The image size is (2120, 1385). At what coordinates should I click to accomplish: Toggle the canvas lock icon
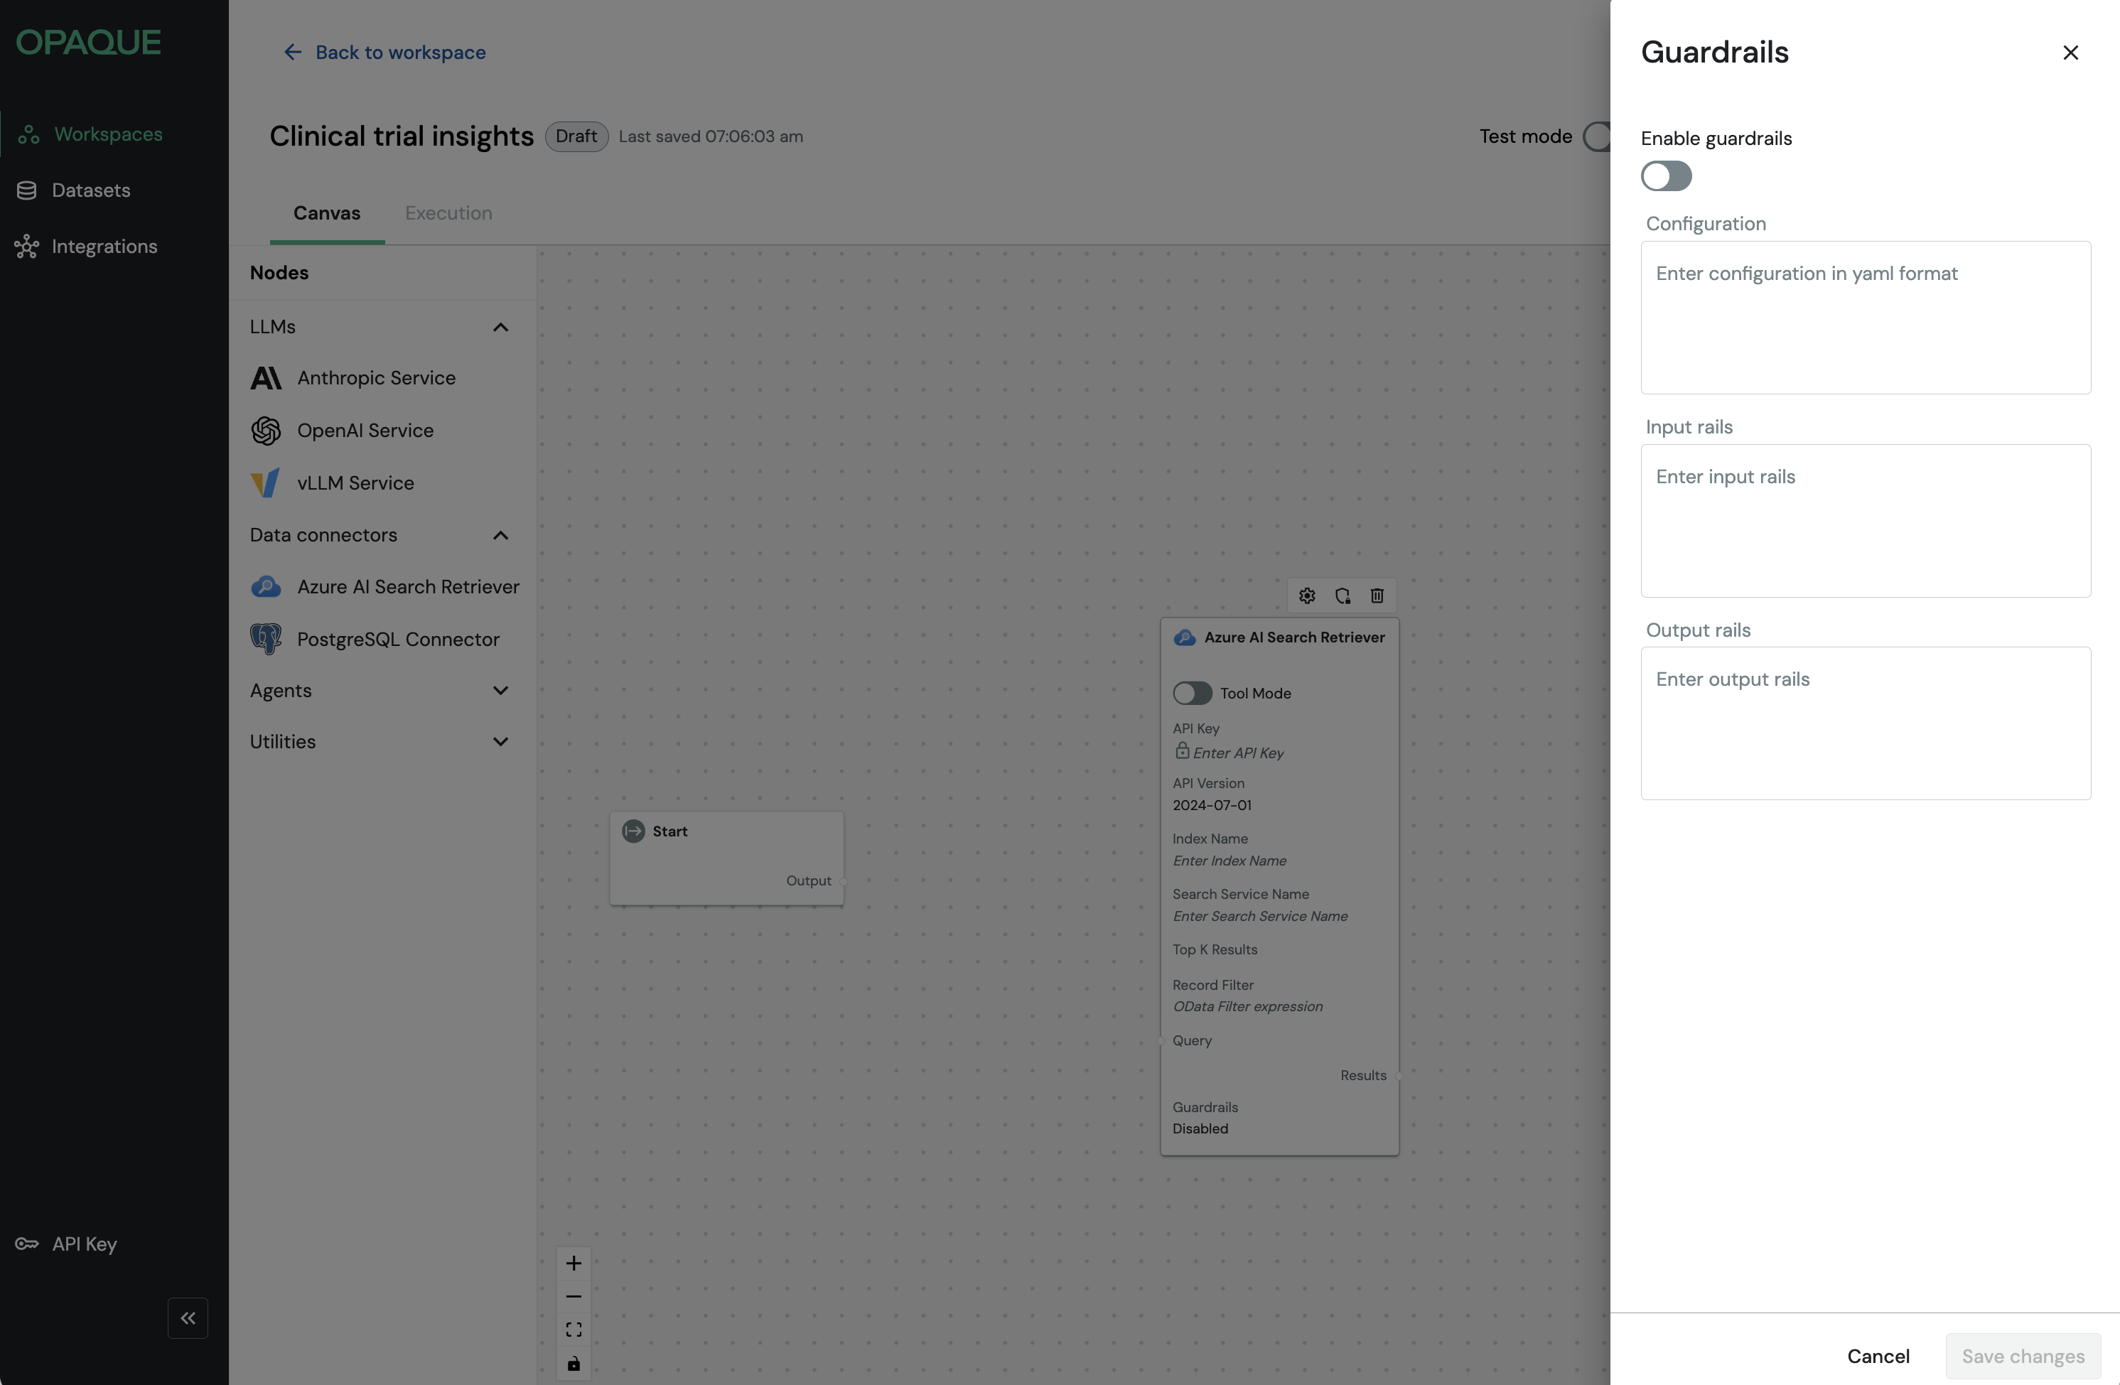(x=574, y=1364)
